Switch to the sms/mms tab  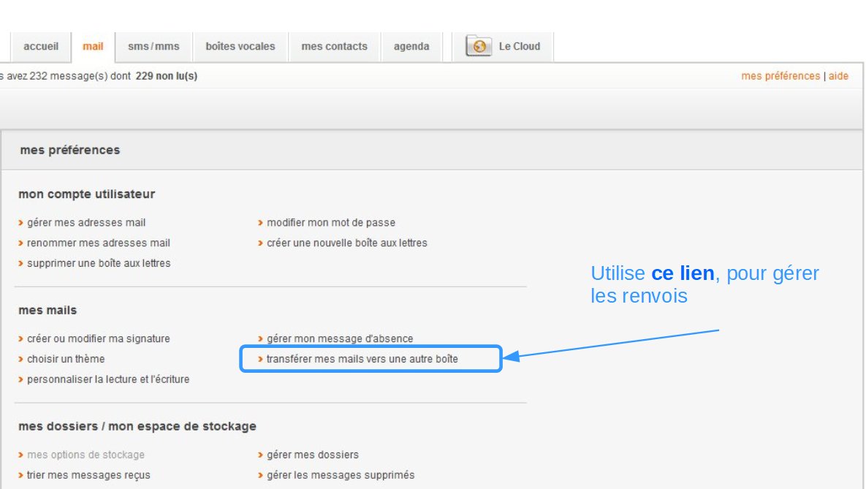tap(153, 46)
